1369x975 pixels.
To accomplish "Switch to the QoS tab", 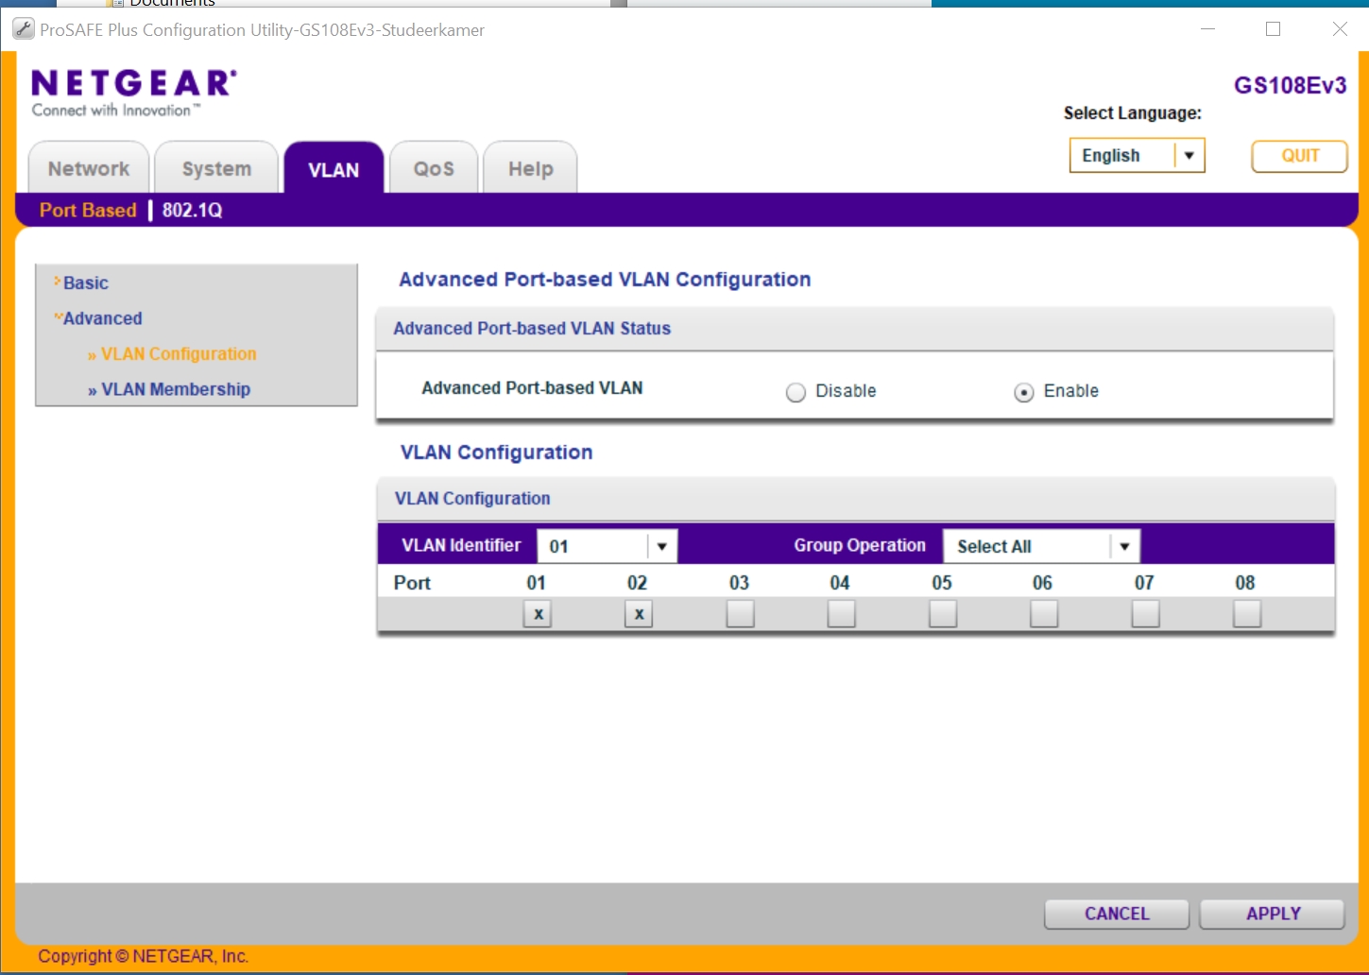I will point(434,169).
